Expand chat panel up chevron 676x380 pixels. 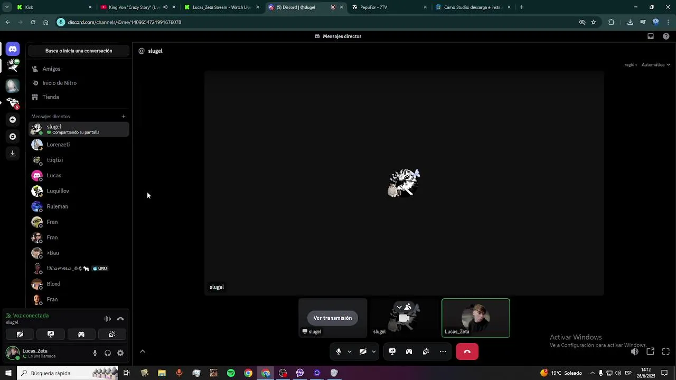[x=142, y=351]
